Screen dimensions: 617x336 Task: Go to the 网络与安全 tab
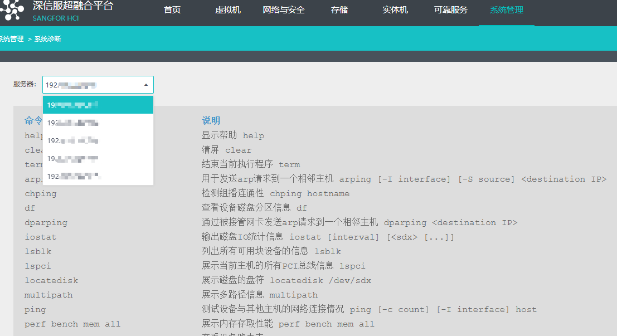tap(284, 10)
